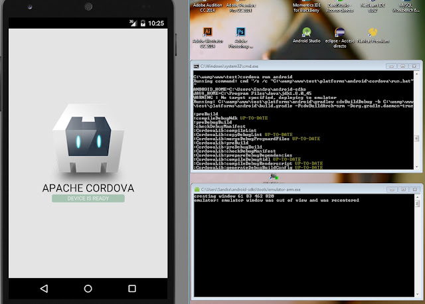
Task: Click the ':CordovaLib:compileDebugRenderscript' line
Action: [258, 163]
